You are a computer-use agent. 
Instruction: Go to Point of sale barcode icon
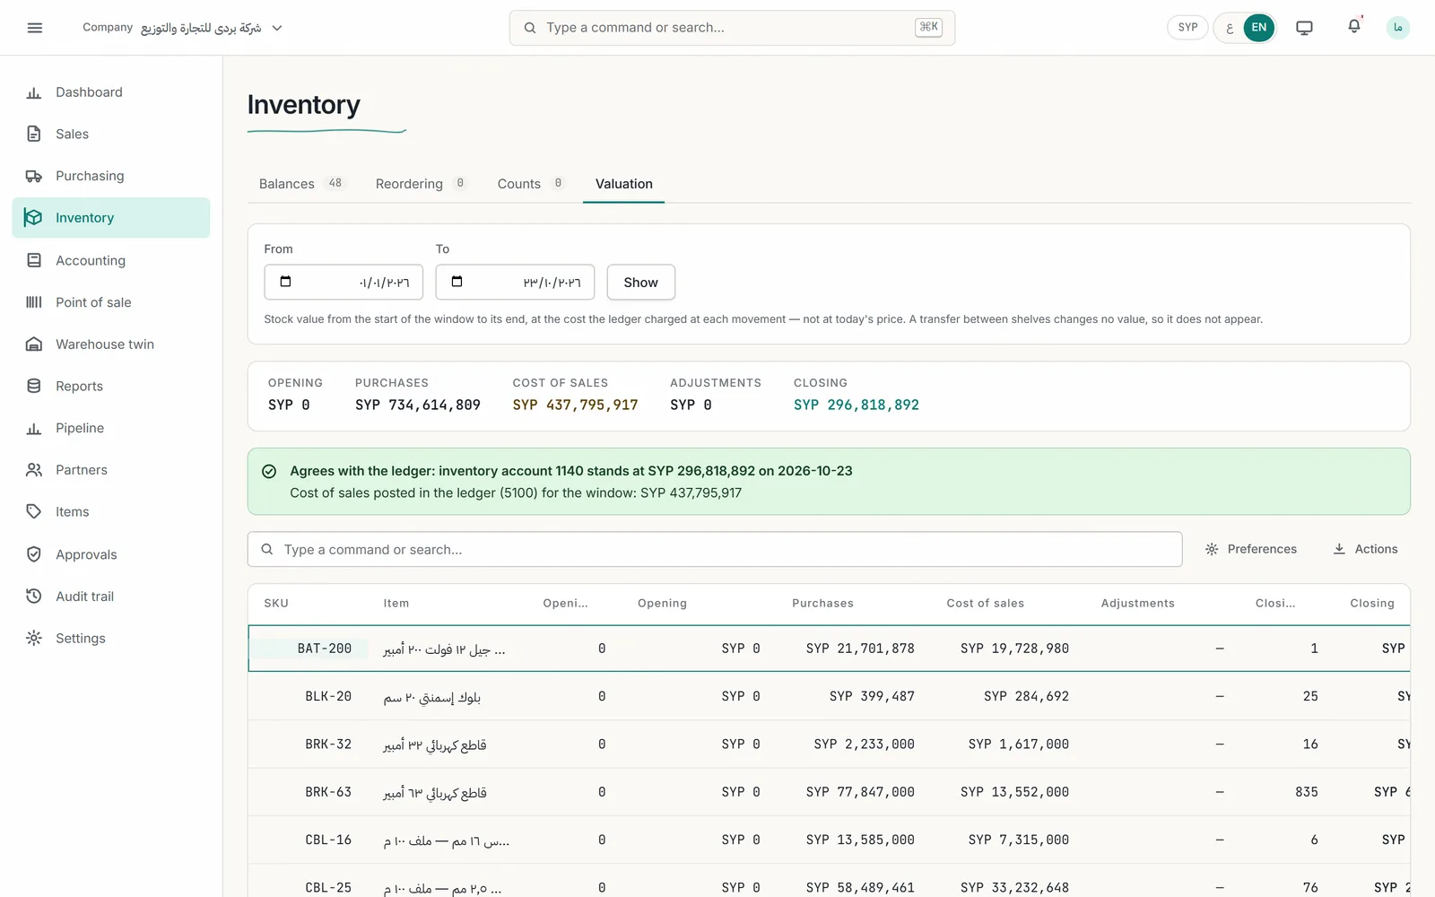pos(34,302)
